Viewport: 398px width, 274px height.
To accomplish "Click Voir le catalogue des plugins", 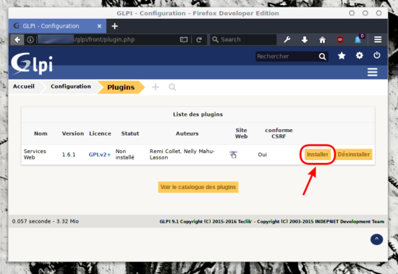I will (x=198, y=187).
